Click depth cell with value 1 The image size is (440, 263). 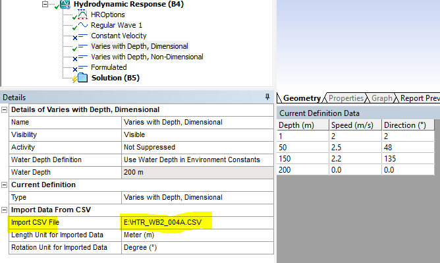pyautogui.click(x=303, y=136)
